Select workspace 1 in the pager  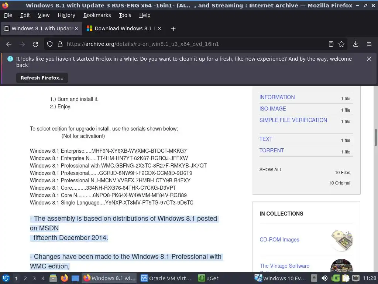[16, 278]
